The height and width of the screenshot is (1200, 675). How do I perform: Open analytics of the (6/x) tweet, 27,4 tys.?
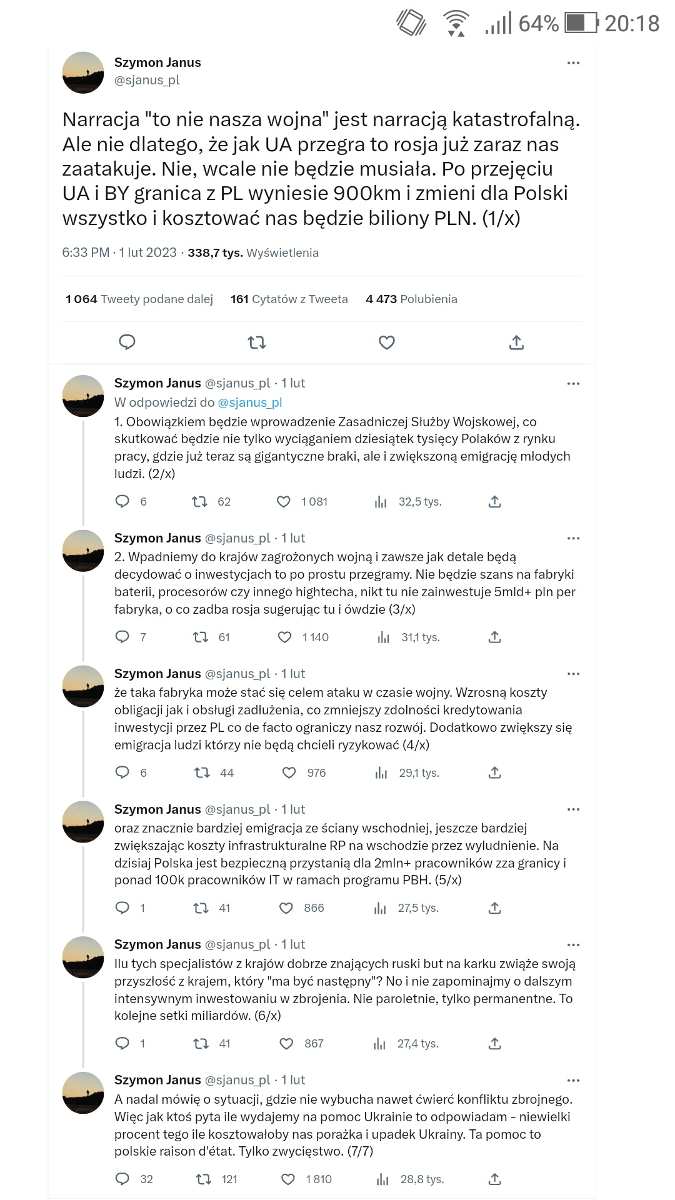tap(379, 1044)
